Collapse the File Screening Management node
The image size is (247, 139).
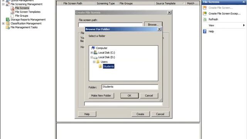click(3, 4)
